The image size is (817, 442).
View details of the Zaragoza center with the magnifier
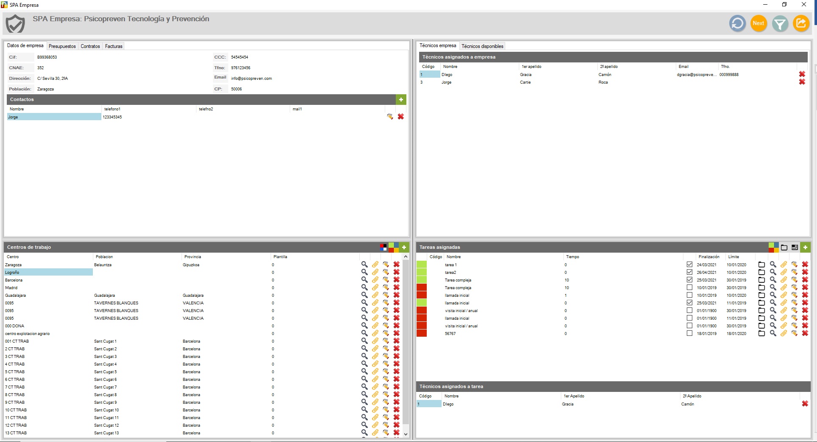pyautogui.click(x=364, y=265)
